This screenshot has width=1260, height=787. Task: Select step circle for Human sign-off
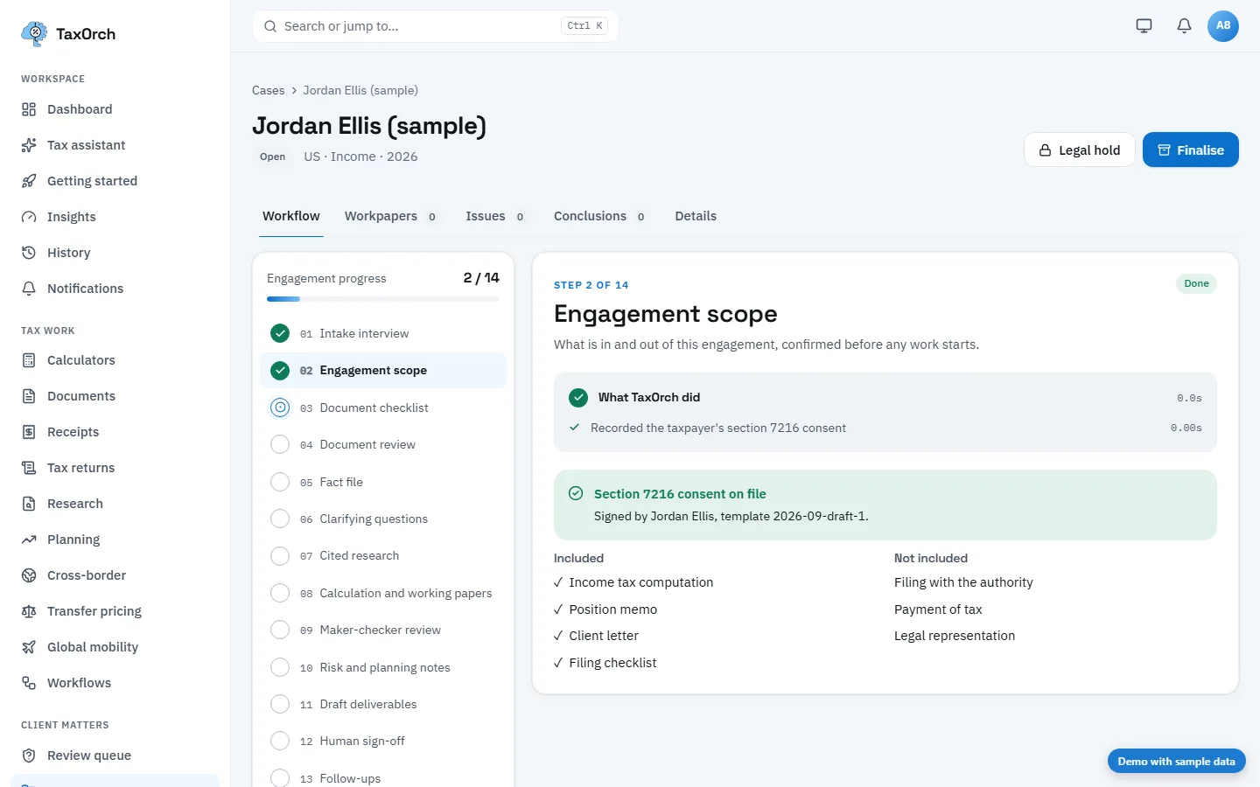(280, 741)
